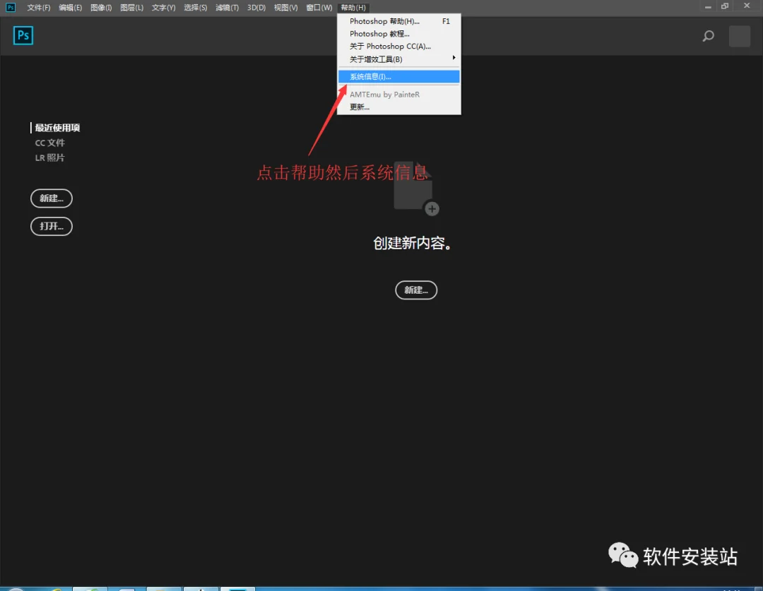The height and width of the screenshot is (591, 763).
Task: Open the 选择(S) menu
Action: [x=195, y=8]
